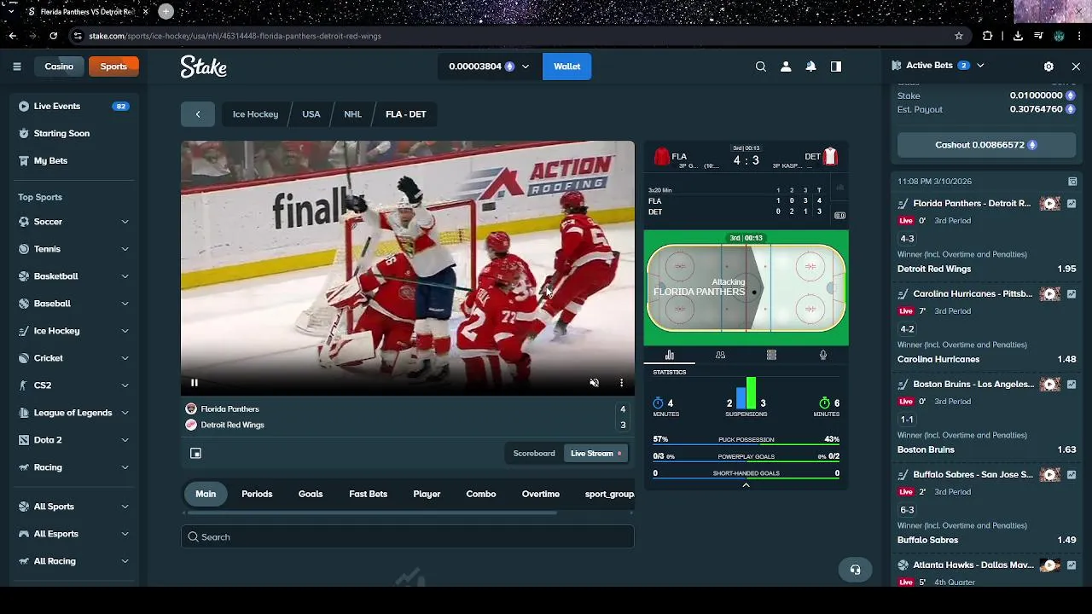The height and width of the screenshot is (614, 1092).
Task: Open Florida Panthers - Detroit bet stream icon
Action: [1050, 204]
